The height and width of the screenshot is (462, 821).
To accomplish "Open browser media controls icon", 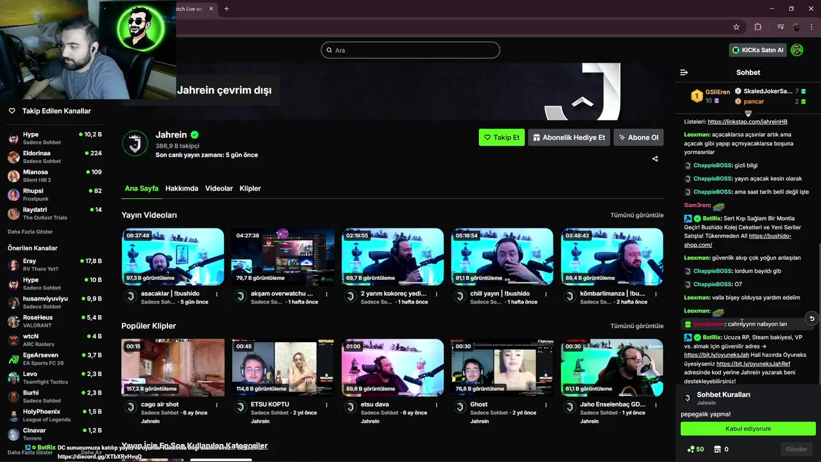I will click(781, 27).
